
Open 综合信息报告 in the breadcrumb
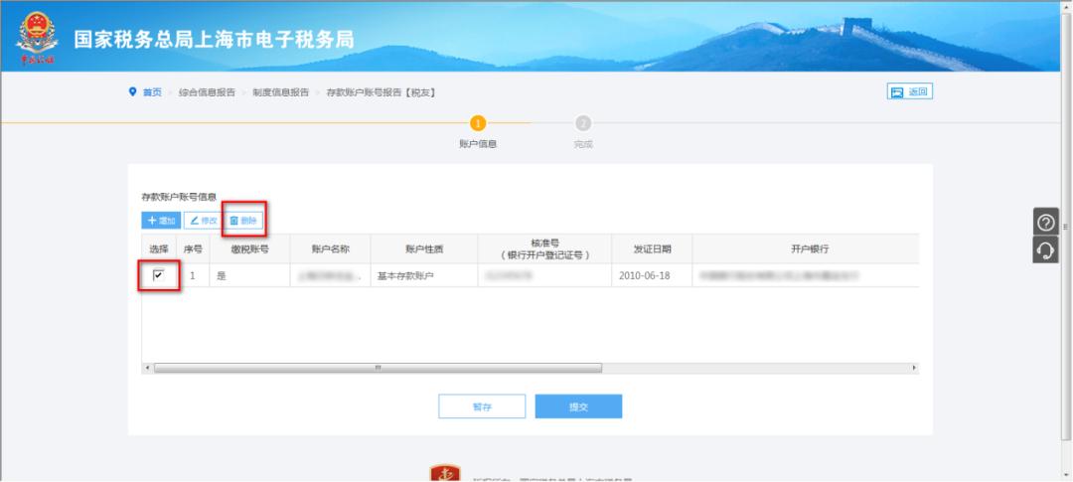pos(207,92)
